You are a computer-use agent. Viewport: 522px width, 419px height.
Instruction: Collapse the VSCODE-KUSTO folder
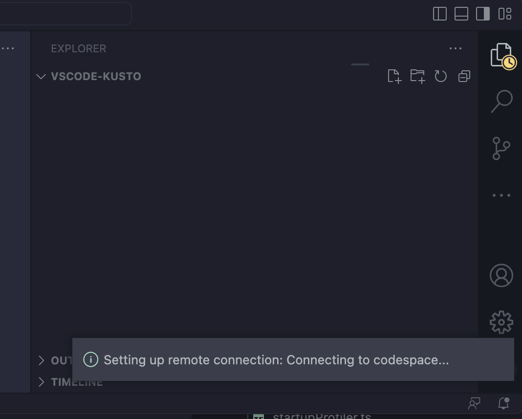coord(41,76)
